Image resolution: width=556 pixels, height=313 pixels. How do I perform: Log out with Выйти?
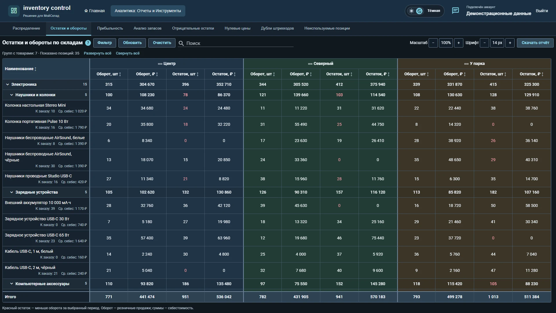click(x=542, y=11)
